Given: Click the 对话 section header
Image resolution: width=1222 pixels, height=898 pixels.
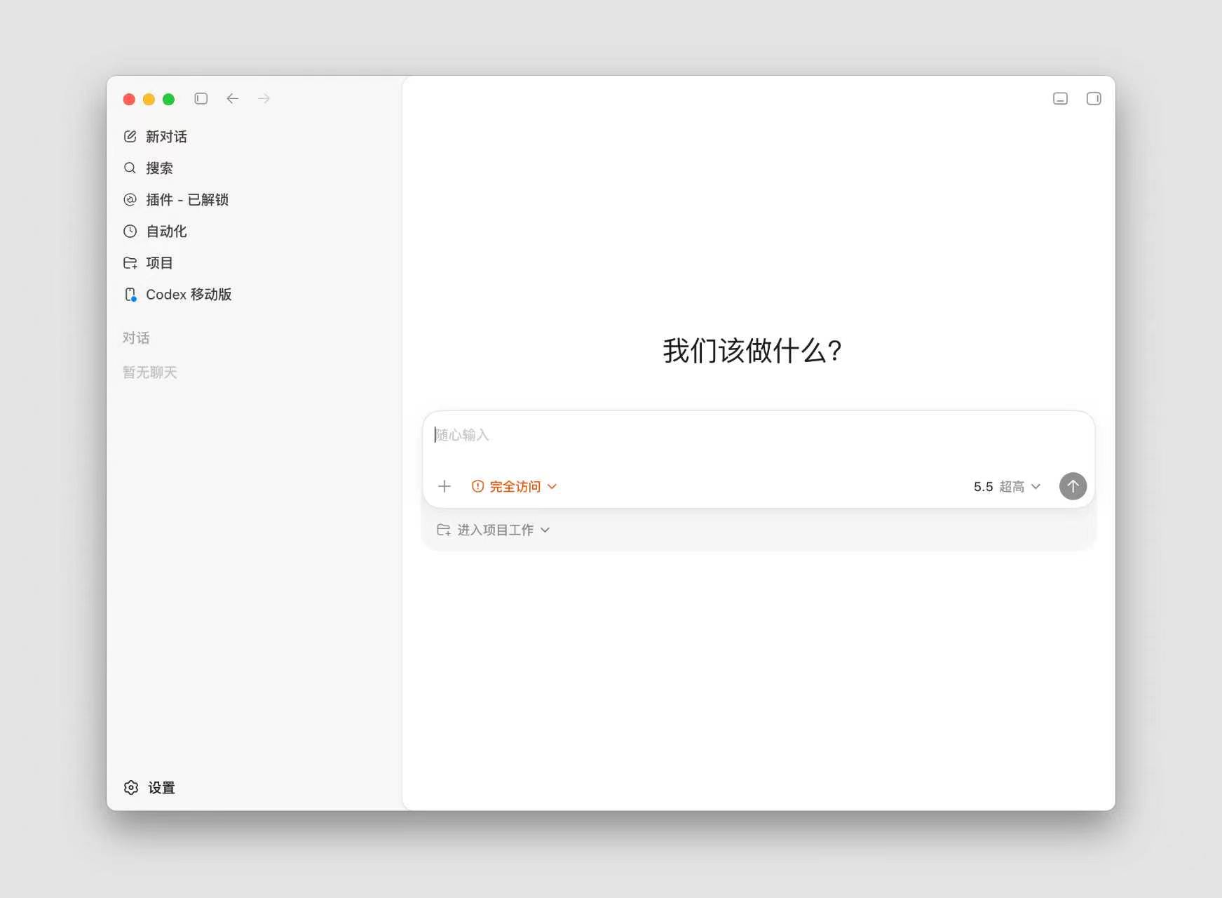Looking at the screenshot, I should (x=136, y=338).
